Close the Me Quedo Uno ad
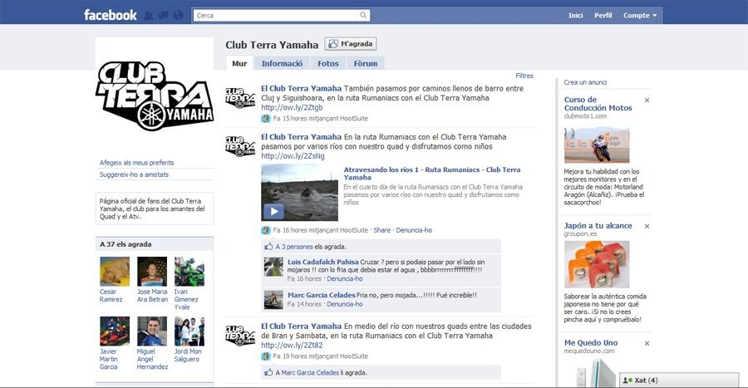 click(647, 343)
